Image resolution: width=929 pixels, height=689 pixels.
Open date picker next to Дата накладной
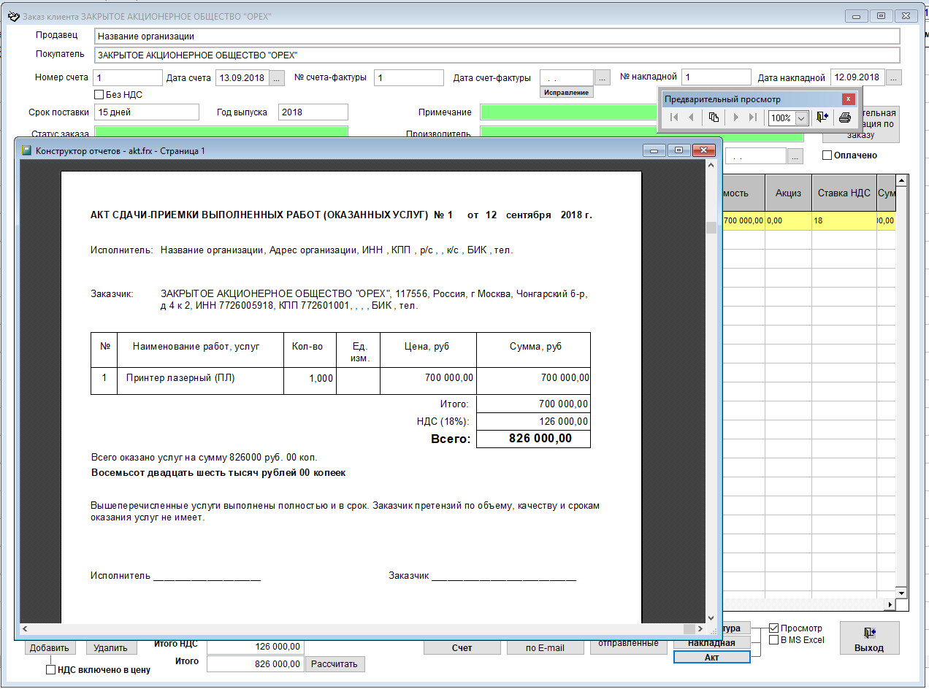[894, 77]
